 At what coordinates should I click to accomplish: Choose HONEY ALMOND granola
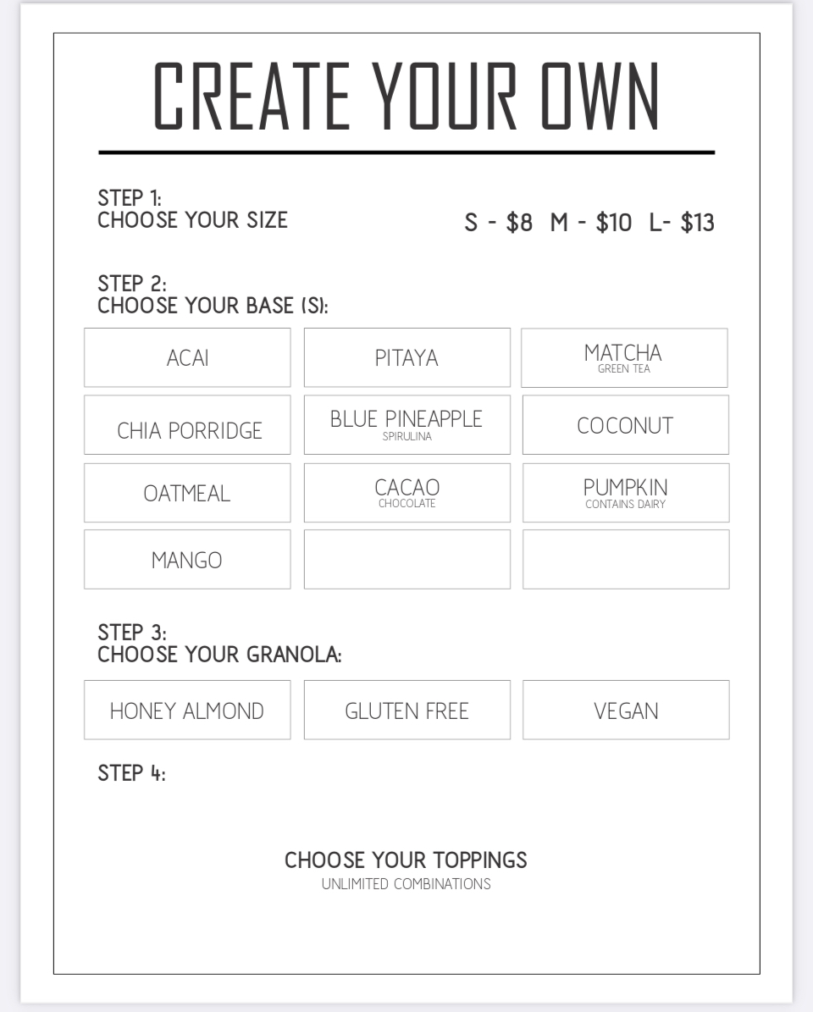187,711
